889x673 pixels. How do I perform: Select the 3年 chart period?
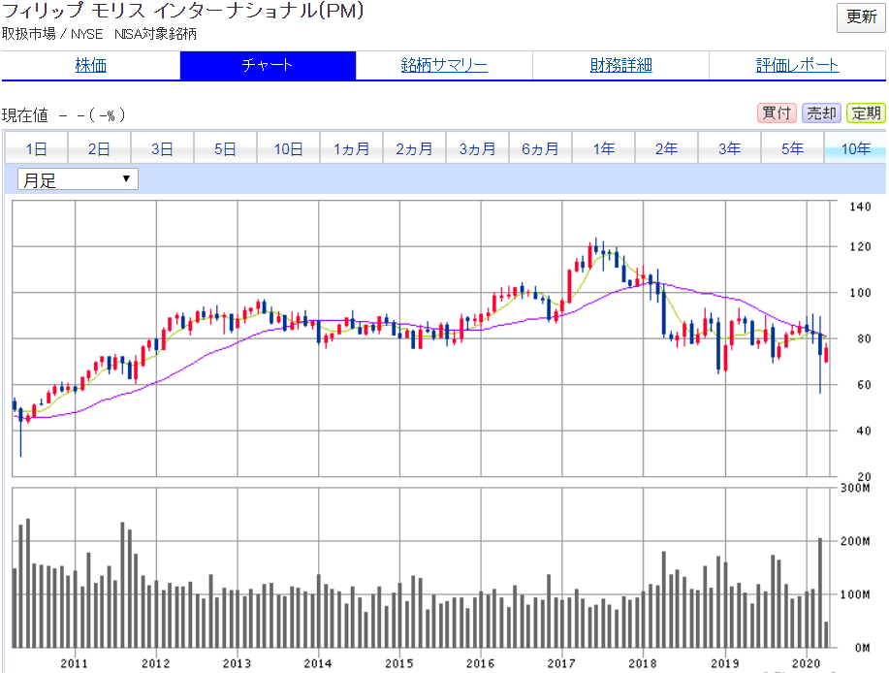tap(729, 148)
